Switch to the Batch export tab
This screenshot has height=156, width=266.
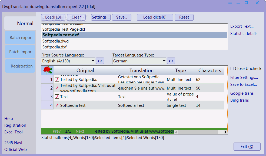pyautogui.click(x=20, y=37)
